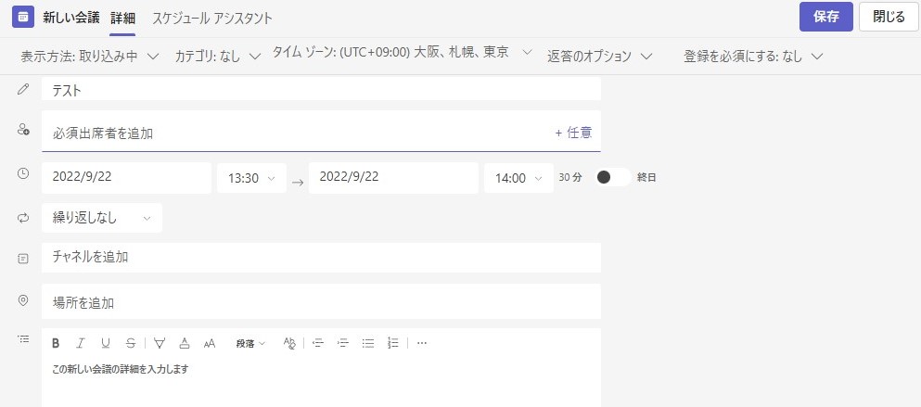Toggle underline formatting
This screenshot has width=921, height=407.
105,344
